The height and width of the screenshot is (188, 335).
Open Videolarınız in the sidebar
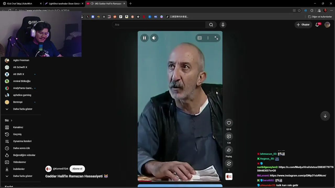coord(21,162)
